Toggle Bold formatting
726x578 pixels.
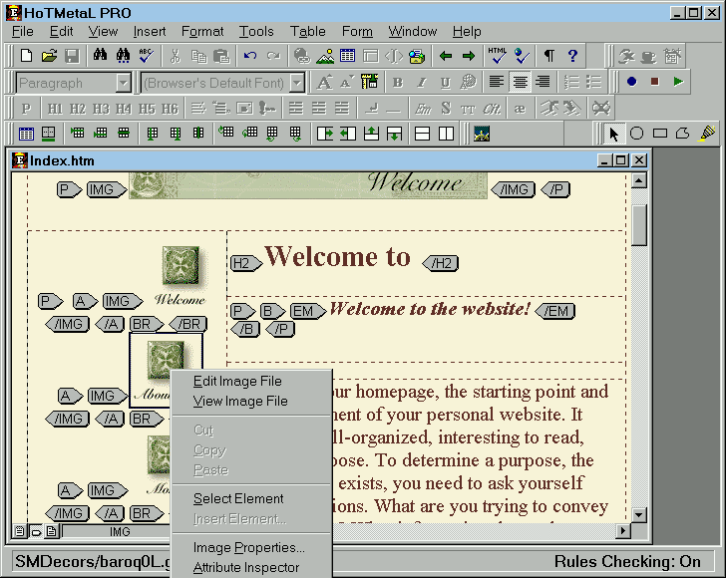tap(398, 83)
